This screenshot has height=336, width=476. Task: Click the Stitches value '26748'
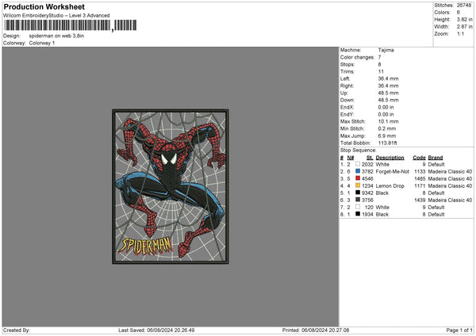464,6
